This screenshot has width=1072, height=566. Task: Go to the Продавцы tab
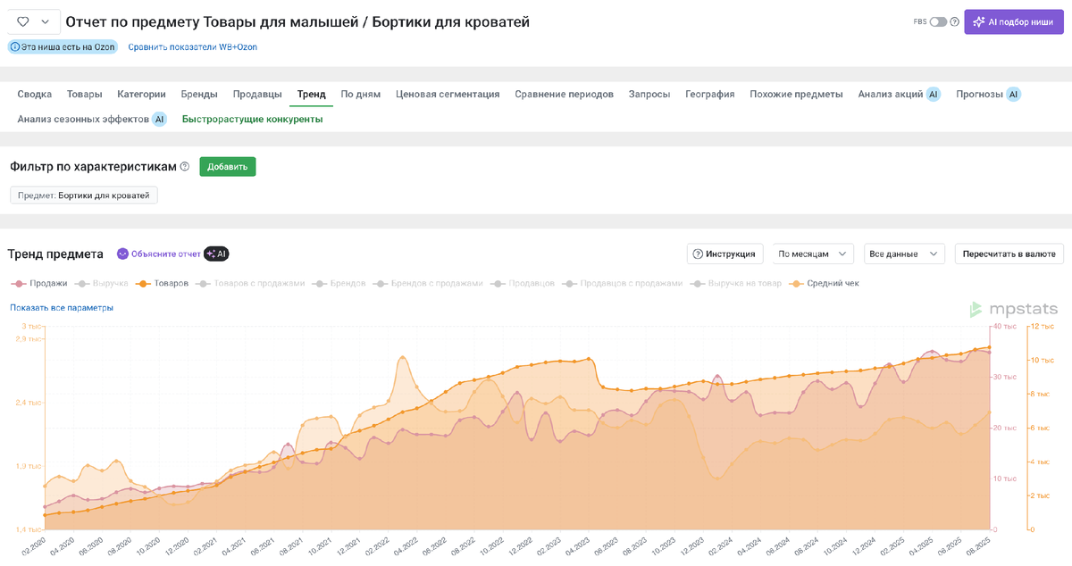point(257,94)
